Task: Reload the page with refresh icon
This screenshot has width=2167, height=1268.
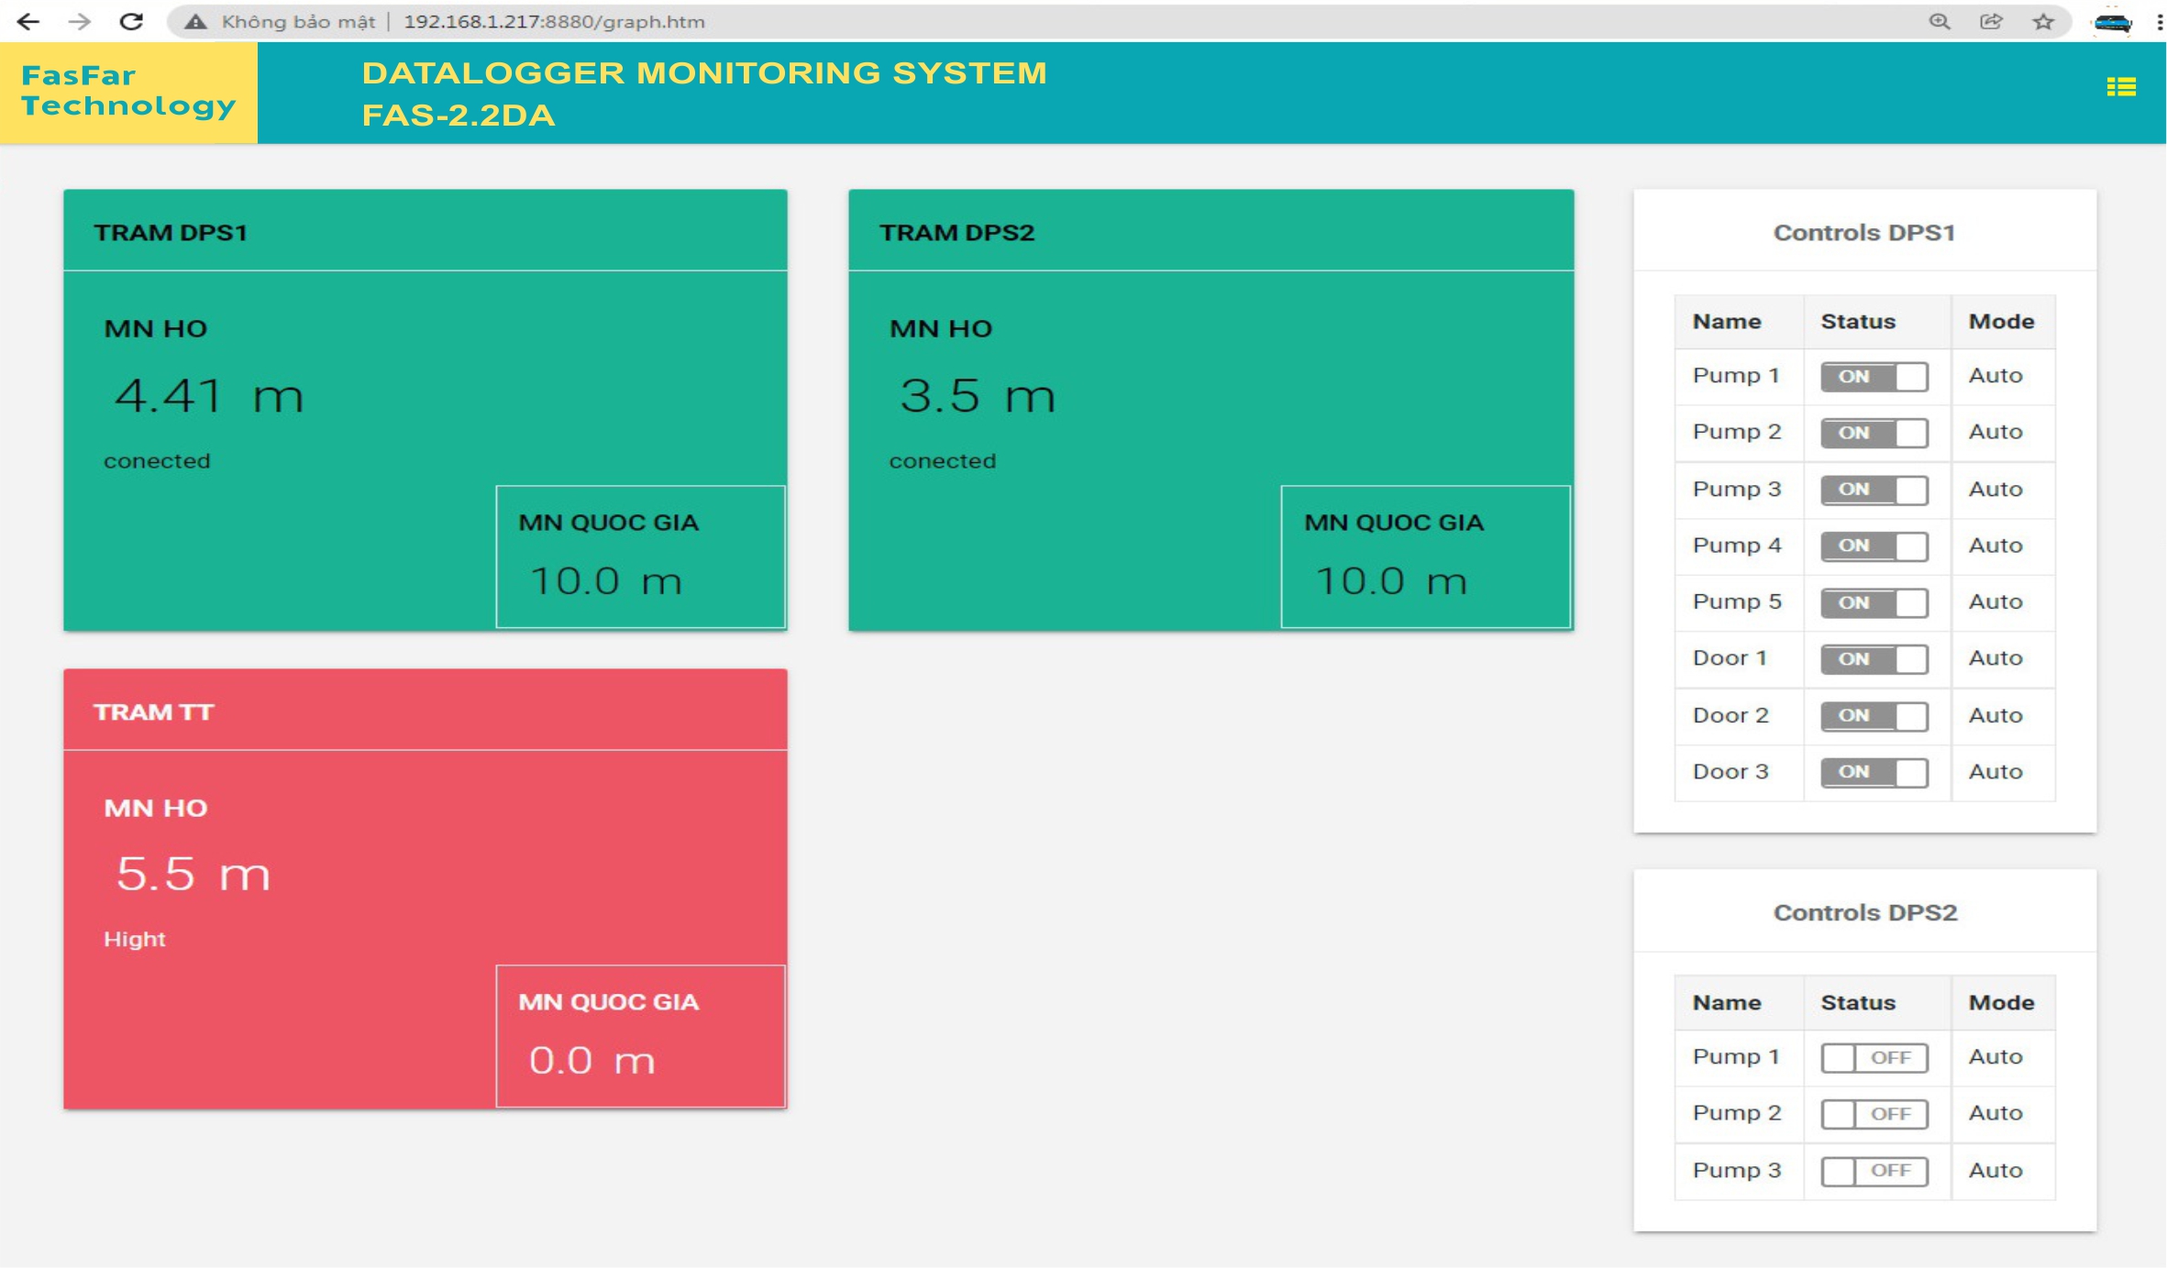Action: pyautogui.click(x=132, y=21)
